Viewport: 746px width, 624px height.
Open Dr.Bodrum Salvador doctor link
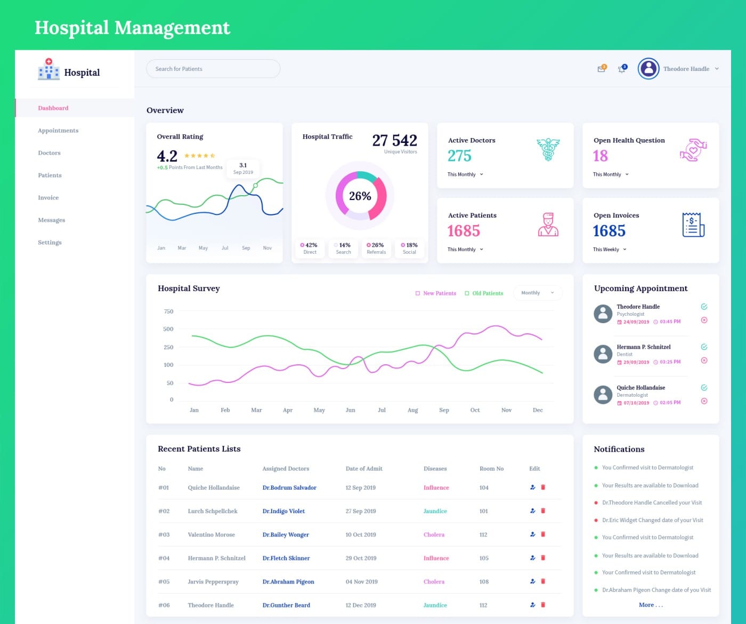tap(289, 487)
